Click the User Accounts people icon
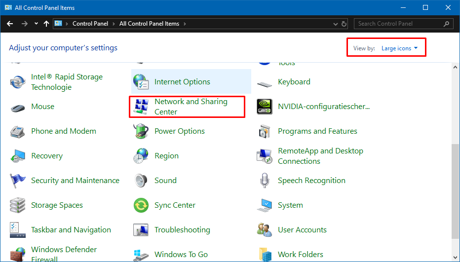This screenshot has width=460, height=262. click(265, 230)
